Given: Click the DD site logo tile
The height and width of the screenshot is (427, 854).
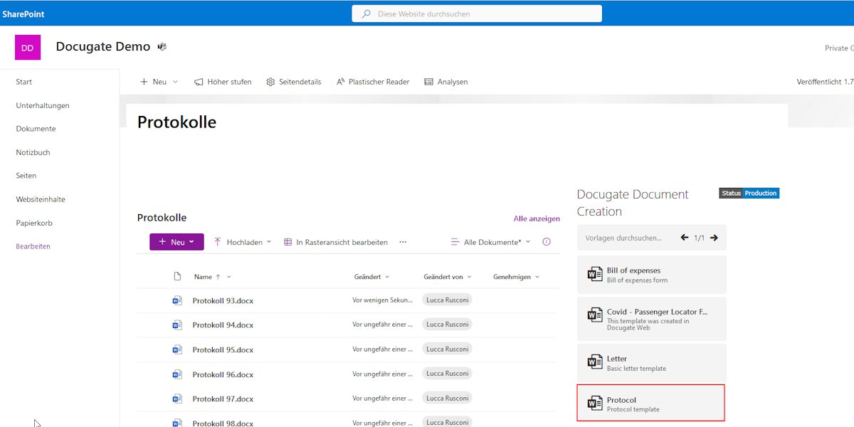Looking at the screenshot, I should [x=27, y=47].
